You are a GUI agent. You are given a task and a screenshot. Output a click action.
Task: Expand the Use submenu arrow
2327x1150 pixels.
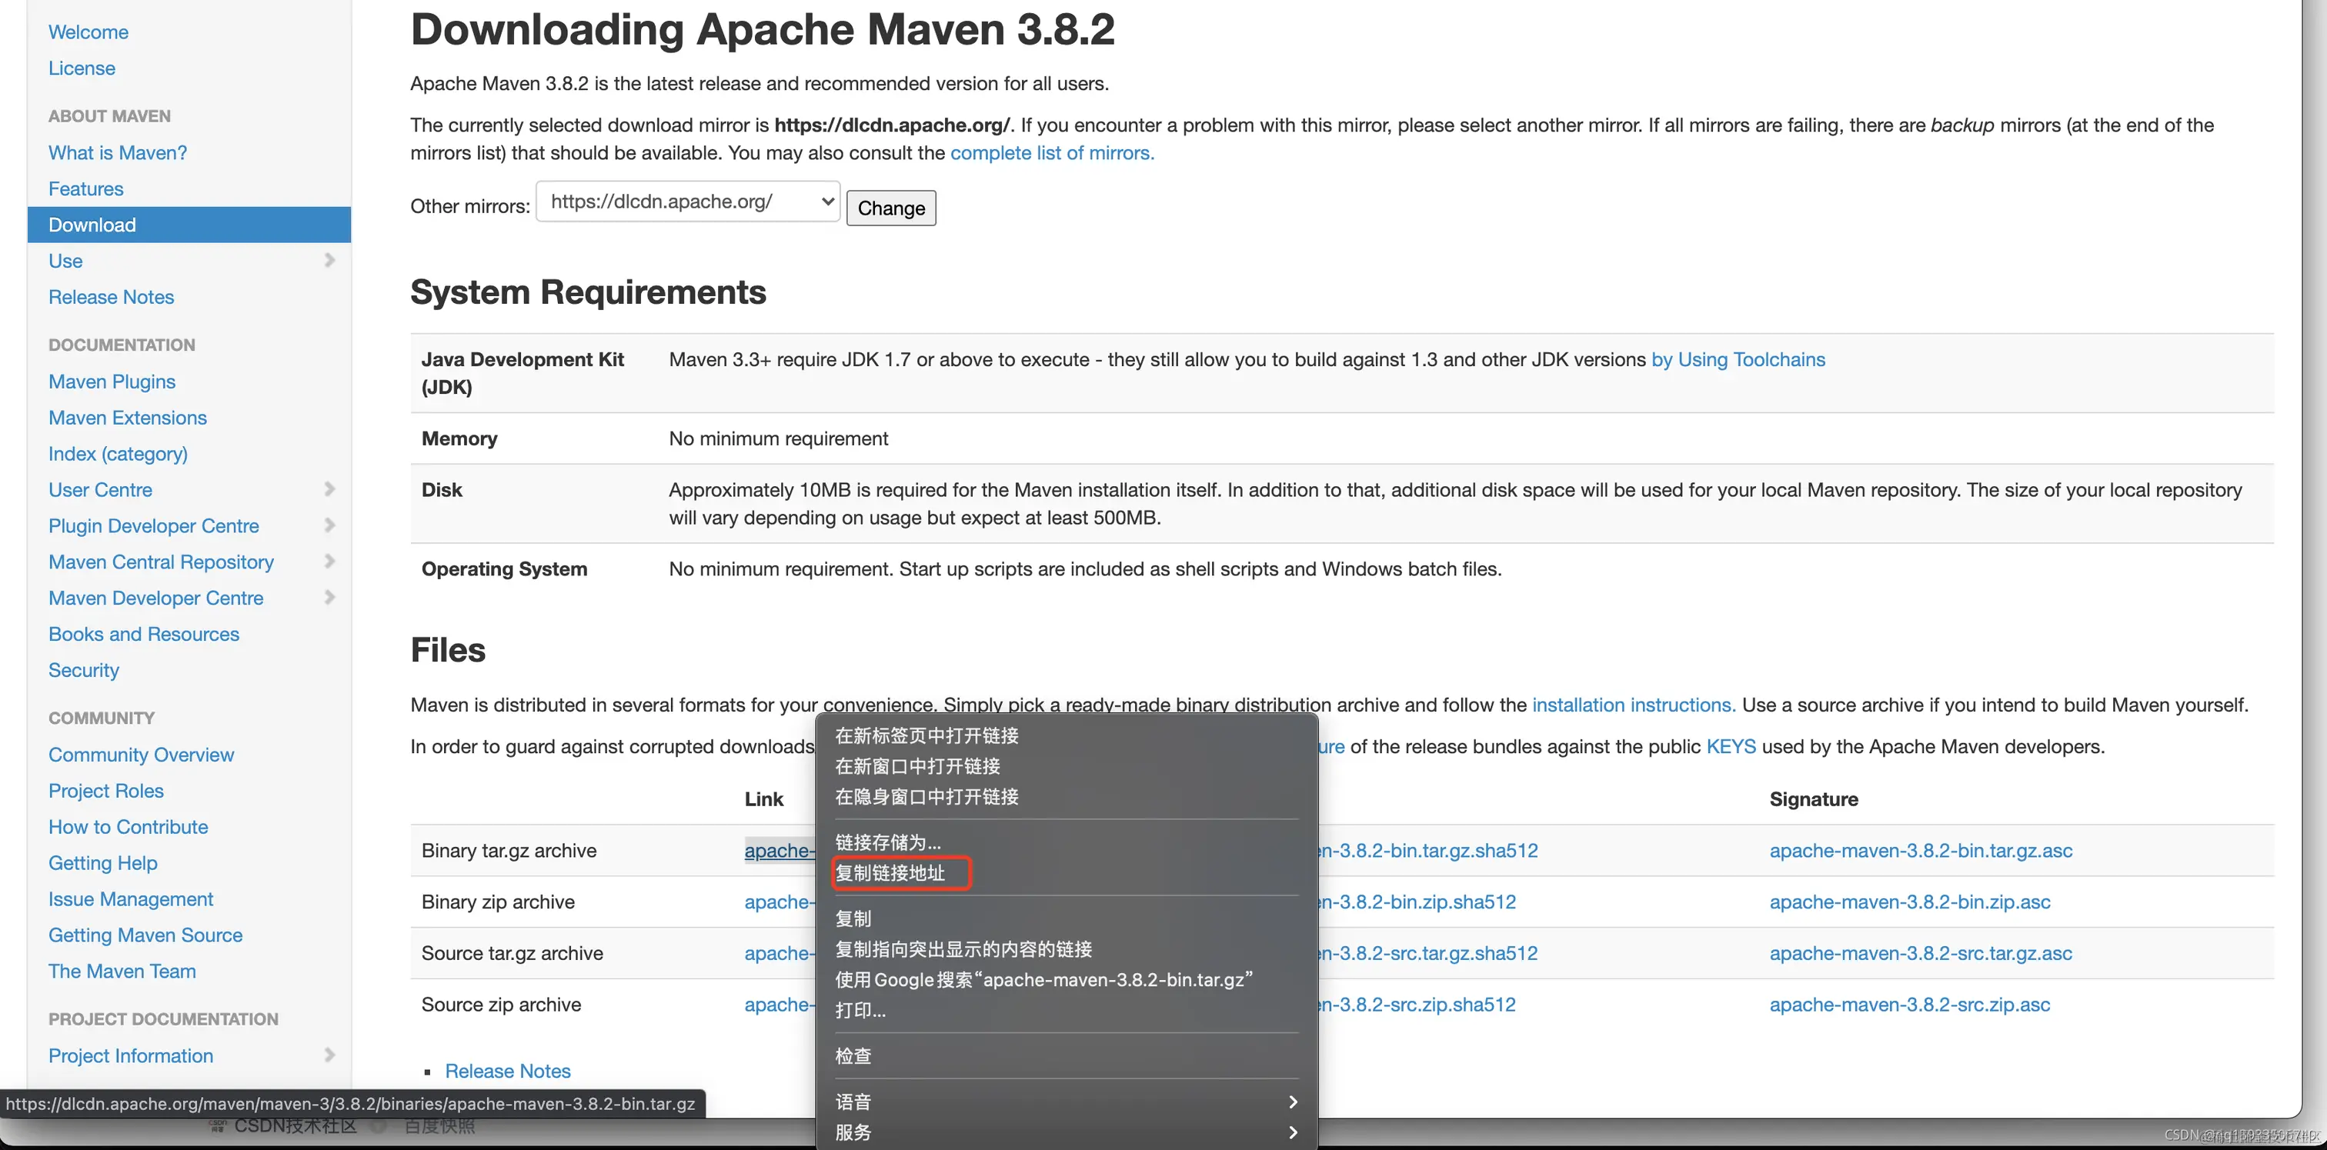pyautogui.click(x=329, y=261)
